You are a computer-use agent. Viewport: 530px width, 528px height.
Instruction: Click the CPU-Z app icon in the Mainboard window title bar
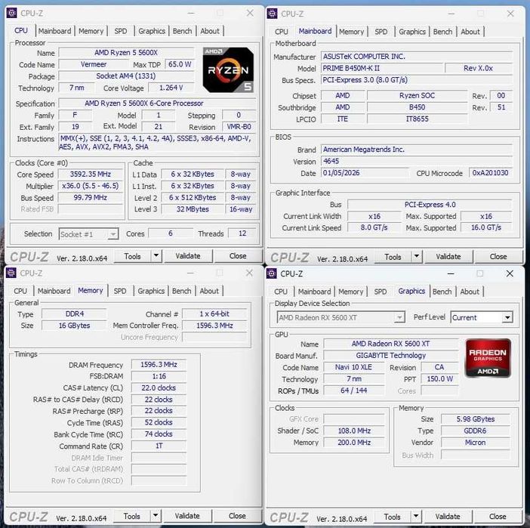point(272,14)
